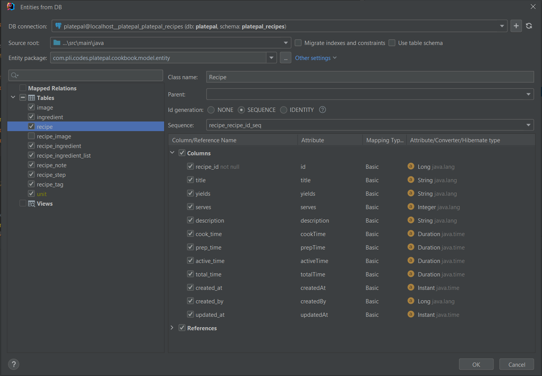Expand the References group
Screen dimensions: 542x376
[172, 328]
